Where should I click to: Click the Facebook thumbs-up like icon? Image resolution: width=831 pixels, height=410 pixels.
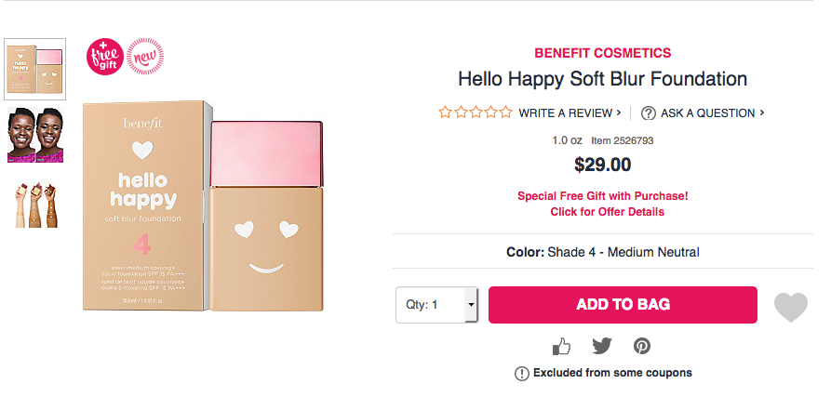coord(561,347)
